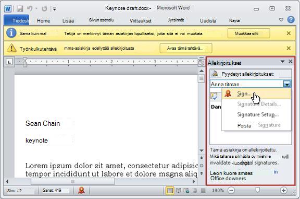
Task: Click the Office downers link
Action: (x=228, y=179)
